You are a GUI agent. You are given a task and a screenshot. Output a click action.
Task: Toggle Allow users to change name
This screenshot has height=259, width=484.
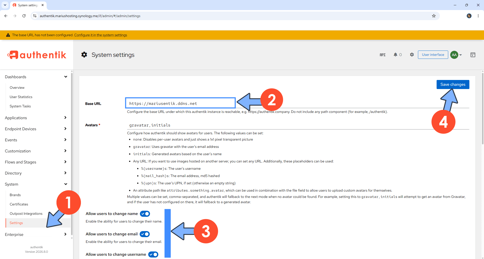[145, 214]
